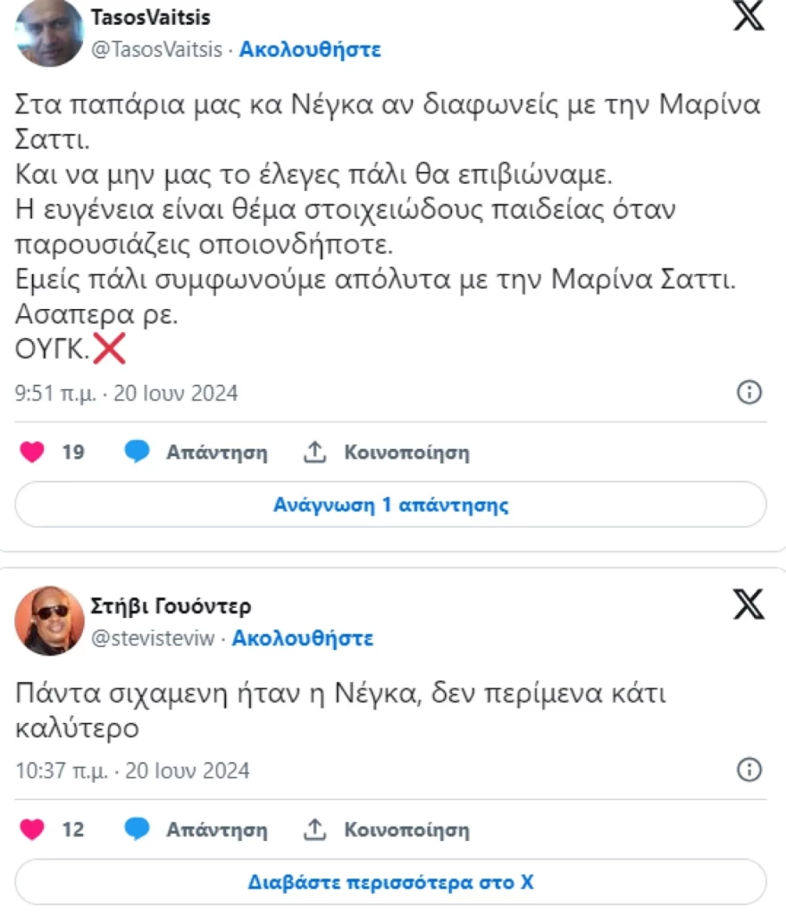Click the share icon below the second tweet
The width and height of the screenshot is (786, 924).
point(314,829)
